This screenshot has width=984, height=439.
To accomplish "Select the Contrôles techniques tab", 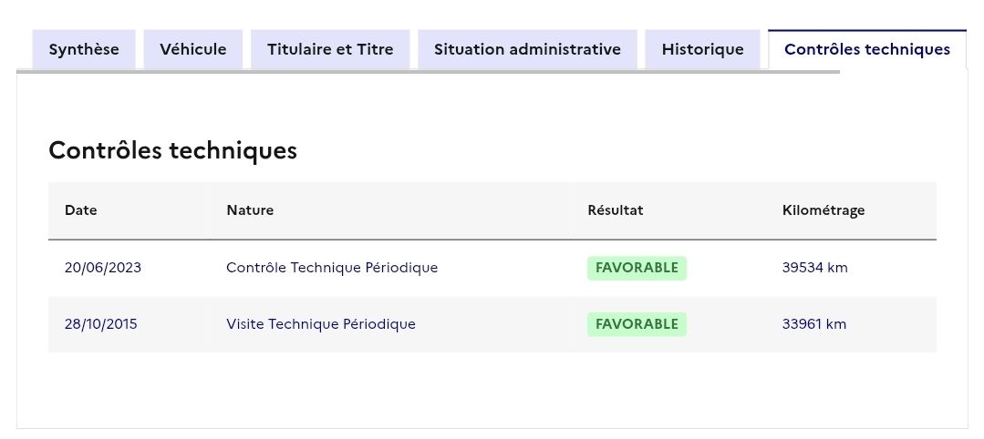I will (x=867, y=49).
